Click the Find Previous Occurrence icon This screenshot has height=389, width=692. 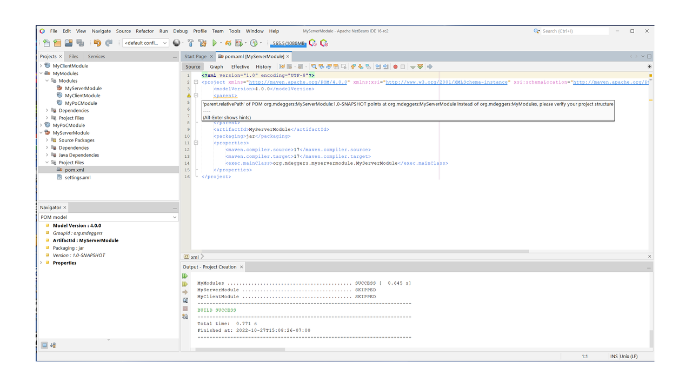[x=321, y=66]
